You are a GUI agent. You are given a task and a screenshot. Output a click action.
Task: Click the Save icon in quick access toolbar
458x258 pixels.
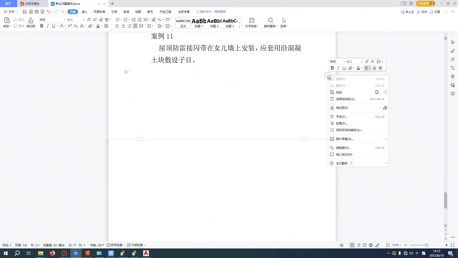25,12
